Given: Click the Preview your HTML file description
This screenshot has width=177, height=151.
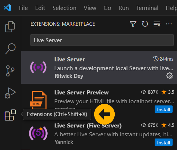Looking at the screenshot, I should (114, 101).
